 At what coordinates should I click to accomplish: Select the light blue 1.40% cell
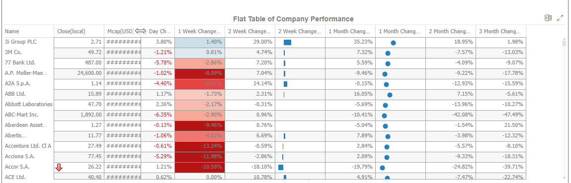200,42
